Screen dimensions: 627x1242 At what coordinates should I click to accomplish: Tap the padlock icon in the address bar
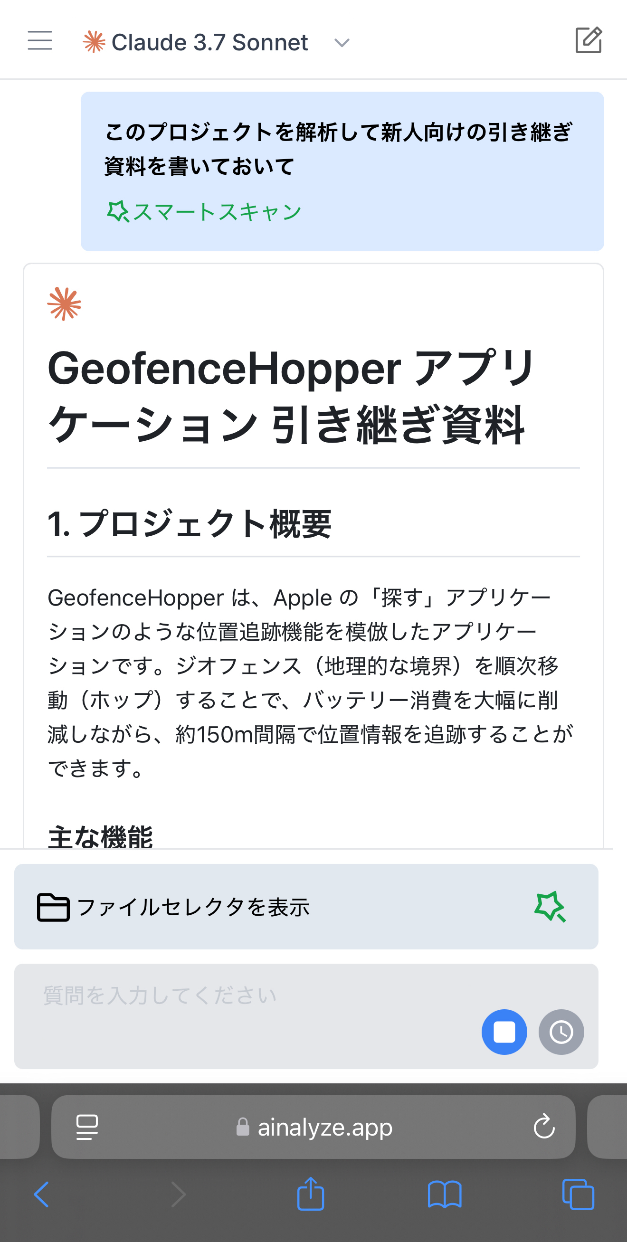pyautogui.click(x=243, y=1127)
